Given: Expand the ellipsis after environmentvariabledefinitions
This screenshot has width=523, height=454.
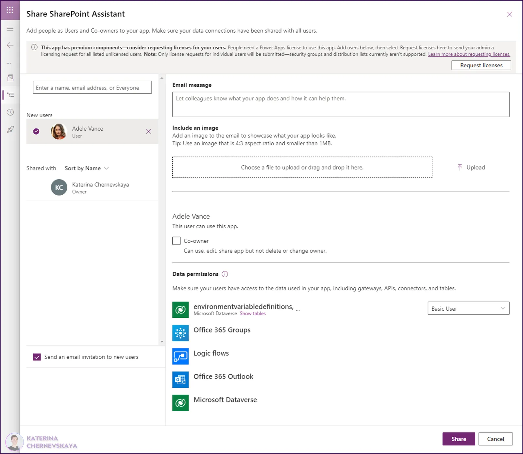Looking at the screenshot, I should pyautogui.click(x=298, y=310).
